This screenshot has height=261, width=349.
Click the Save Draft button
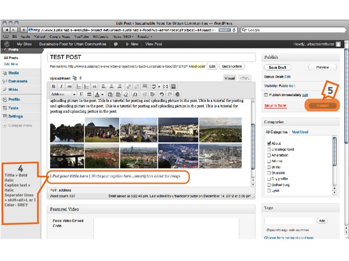pos(277,68)
